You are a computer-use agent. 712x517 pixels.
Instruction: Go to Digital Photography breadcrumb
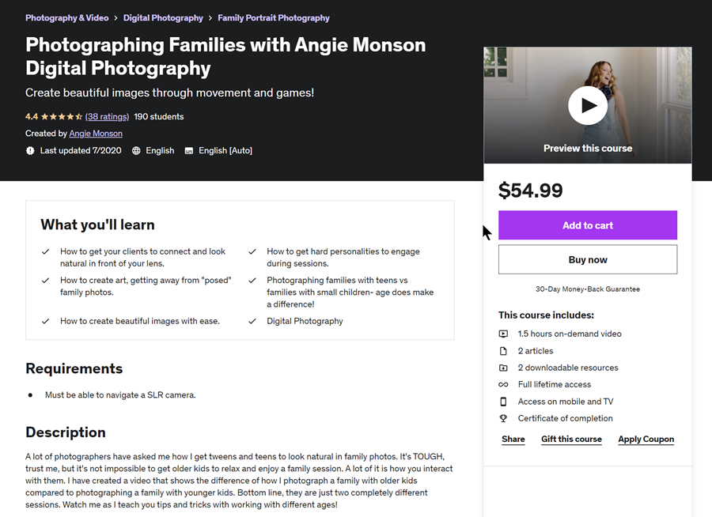[163, 17]
